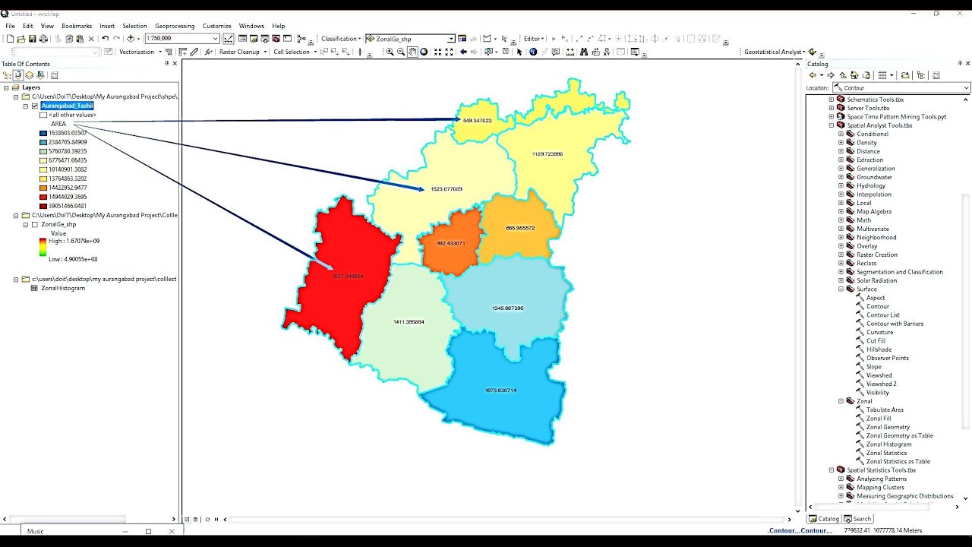Go up one level in Catalog

point(843,75)
